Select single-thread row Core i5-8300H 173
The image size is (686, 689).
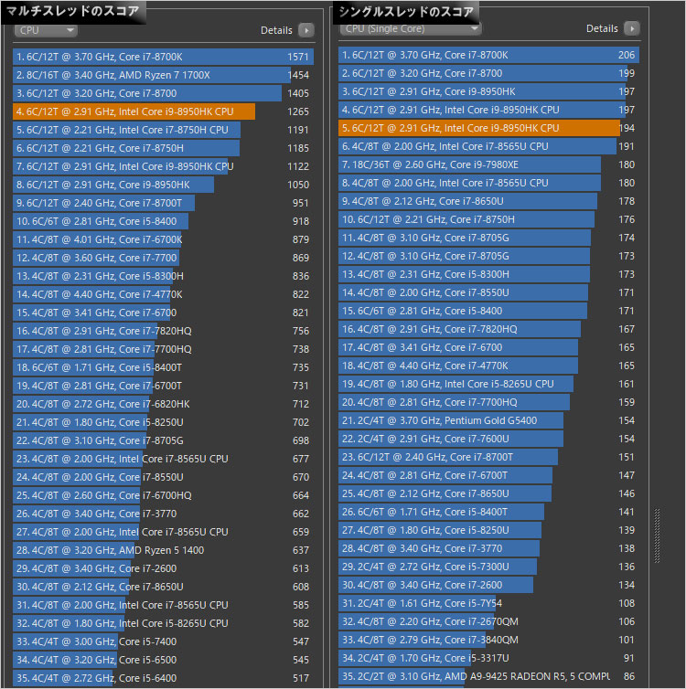(489, 274)
